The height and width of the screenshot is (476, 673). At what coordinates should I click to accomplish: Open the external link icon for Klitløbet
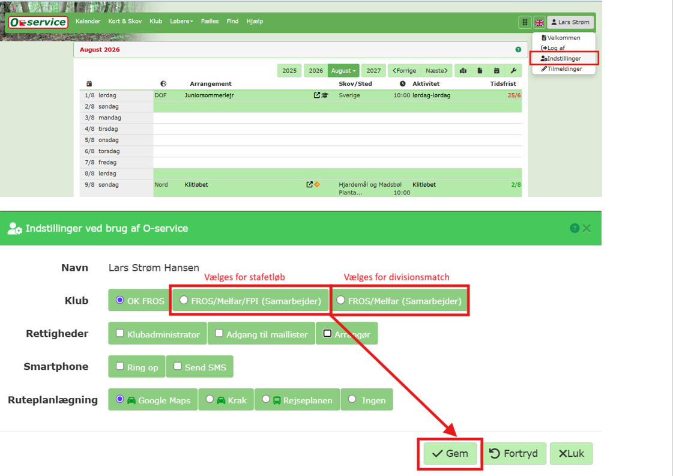[x=309, y=184]
